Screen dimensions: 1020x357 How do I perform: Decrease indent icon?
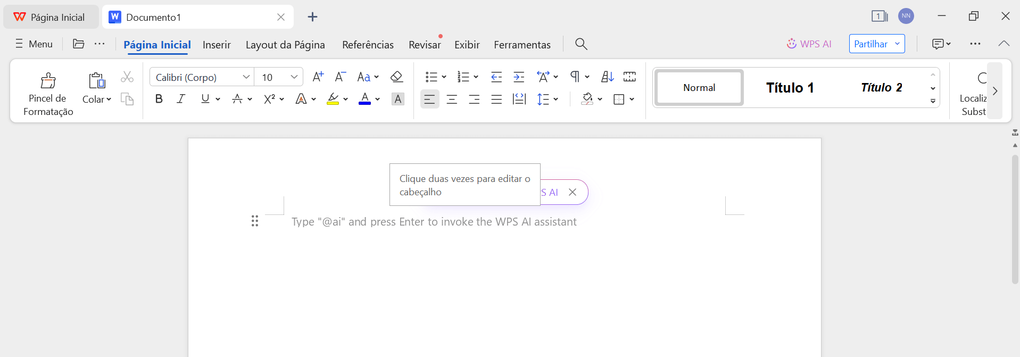coord(496,77)
